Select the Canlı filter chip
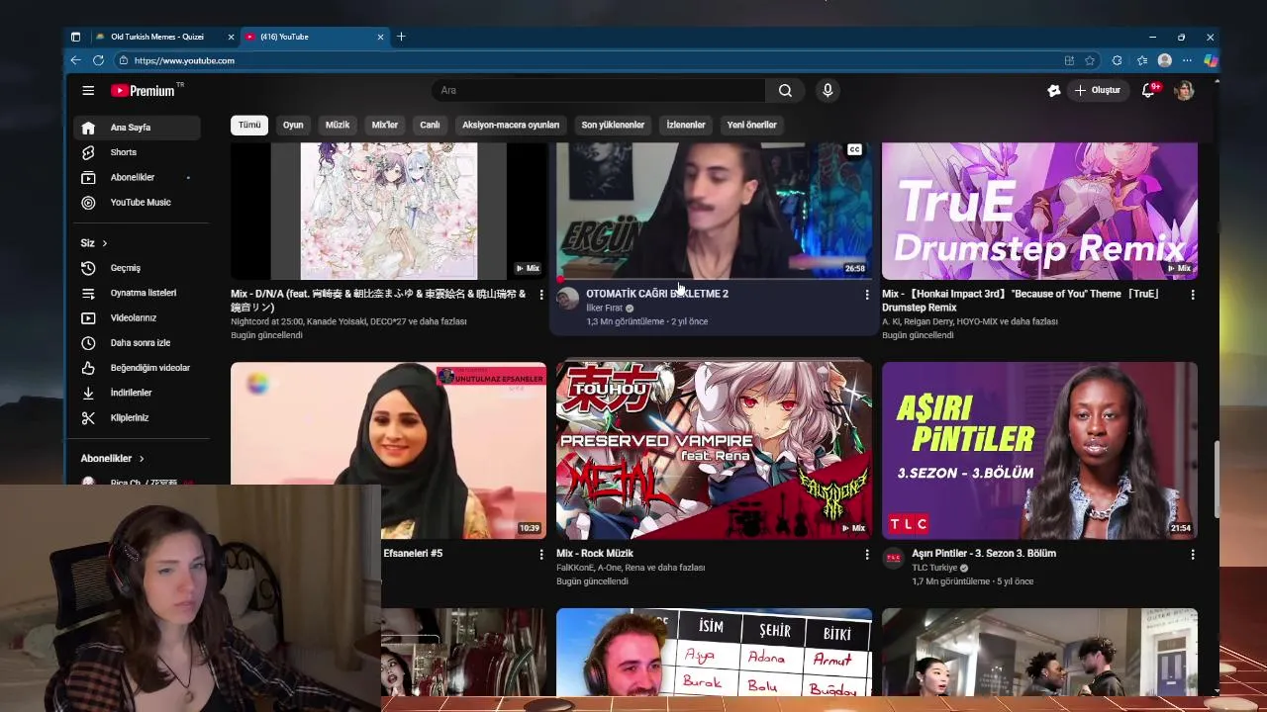1267x712 pixels. (430, 125)
